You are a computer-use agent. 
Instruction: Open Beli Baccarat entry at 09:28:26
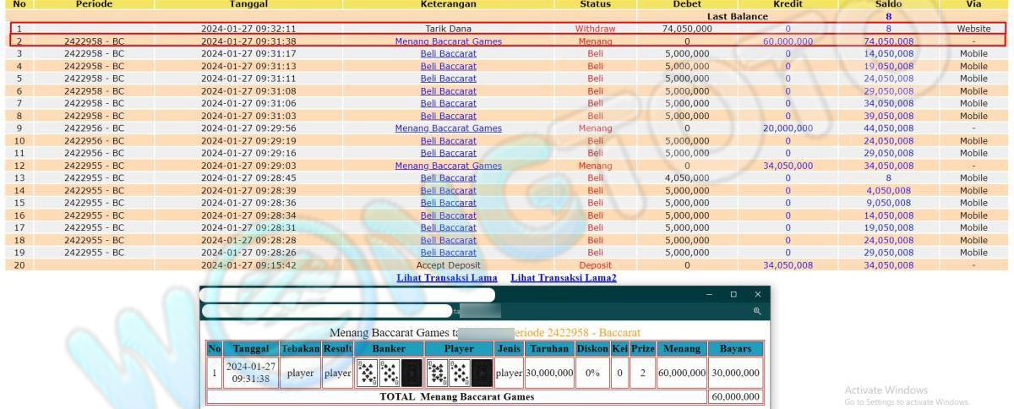tap(448, 253)
